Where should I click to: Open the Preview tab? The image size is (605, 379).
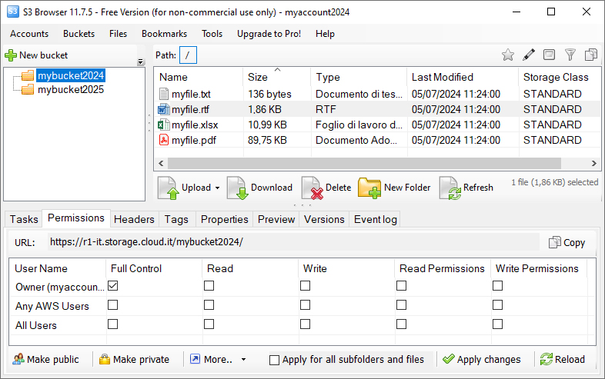point(276,219)
